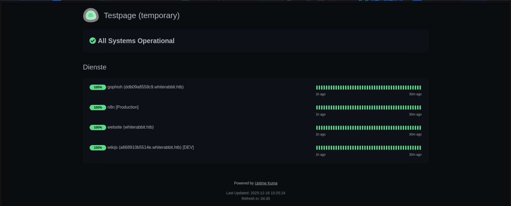Click the website heartbeat bar

click(x=369, y=128)
